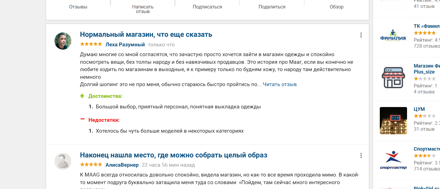Click the Plus_size shop storefront icon
Screen dimensions: 440x189
point(393,78)
